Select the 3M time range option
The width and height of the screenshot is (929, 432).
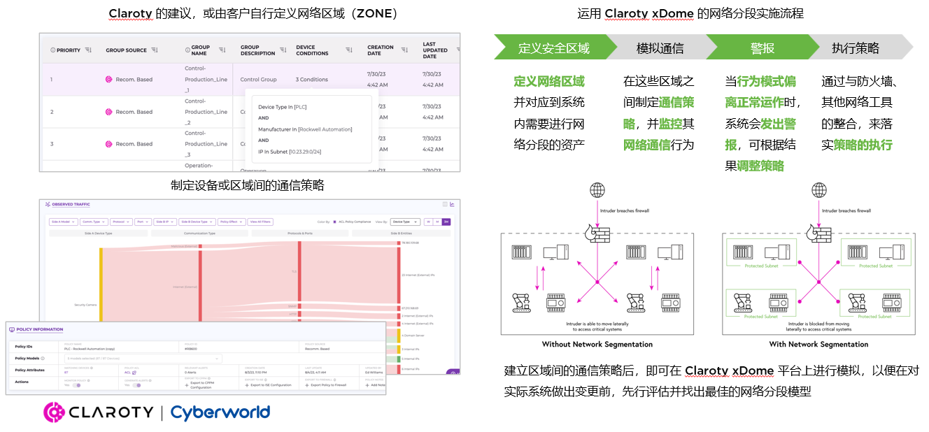click(x=446, y=222)
